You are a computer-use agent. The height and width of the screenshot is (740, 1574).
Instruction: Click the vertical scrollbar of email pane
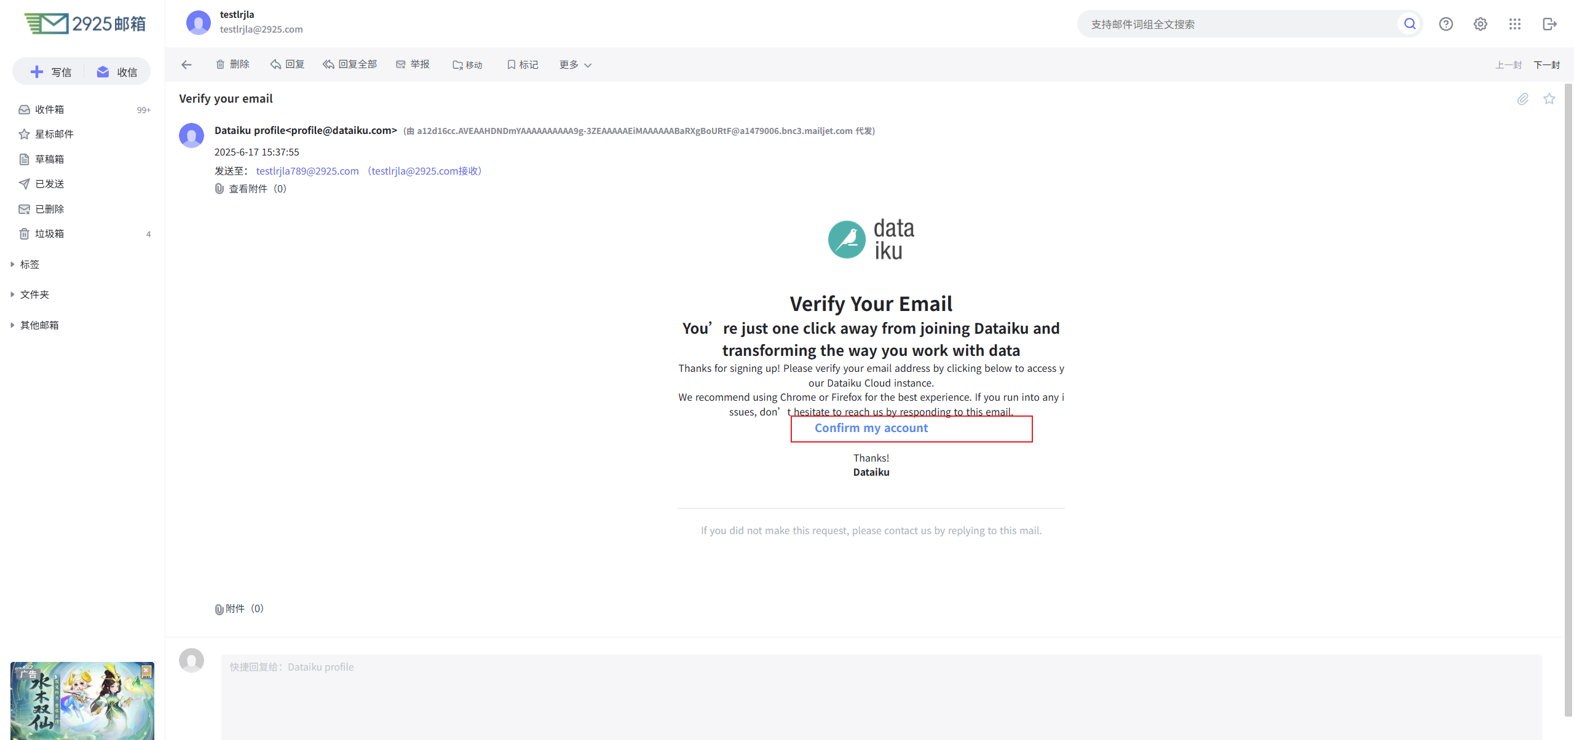(1568, 400)
